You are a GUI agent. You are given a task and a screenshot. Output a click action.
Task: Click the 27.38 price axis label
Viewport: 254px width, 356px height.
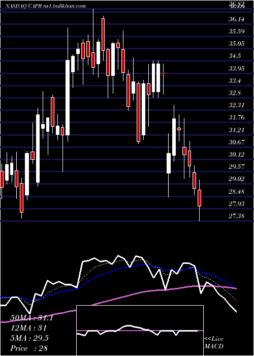tap(237, 216)
